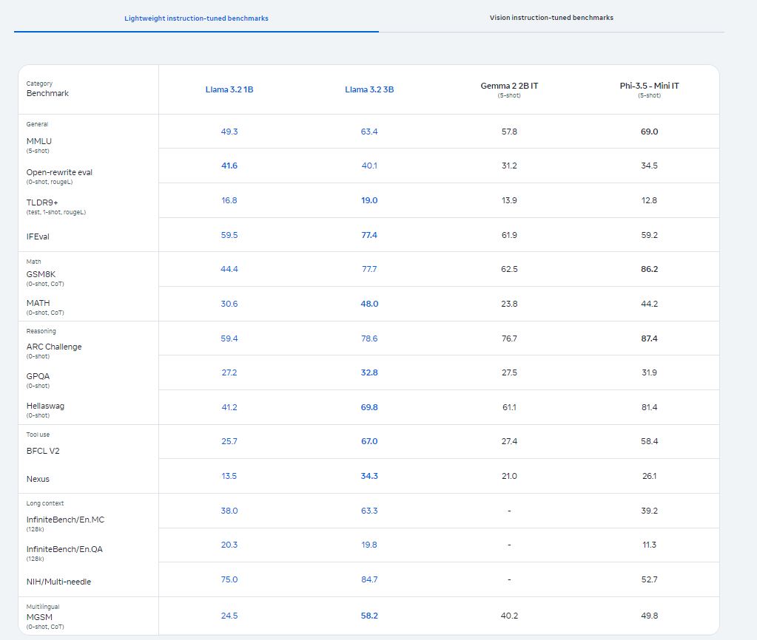Select the MATH benchmark label

[x=38, y=303]
